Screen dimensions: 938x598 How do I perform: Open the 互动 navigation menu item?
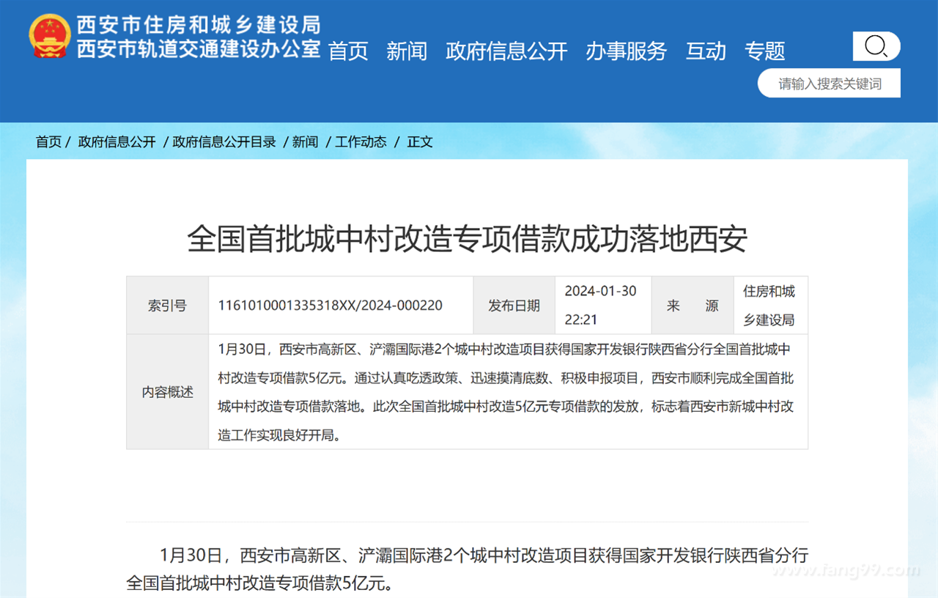[706, 51]
